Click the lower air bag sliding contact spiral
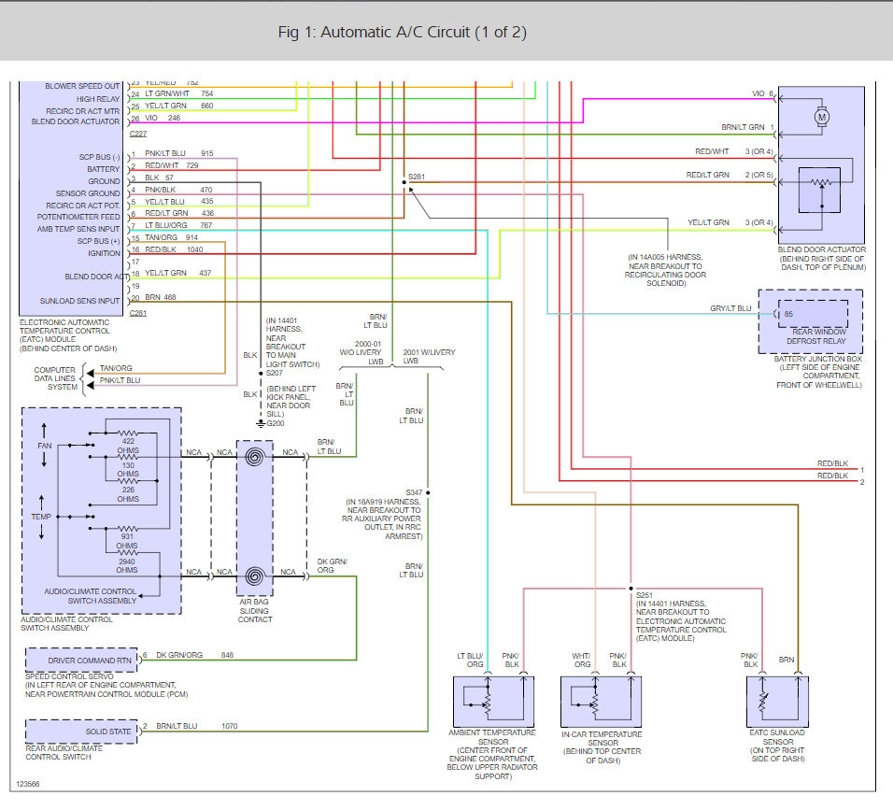Screen dimensions: 893x810 click(x=255, y=576)
